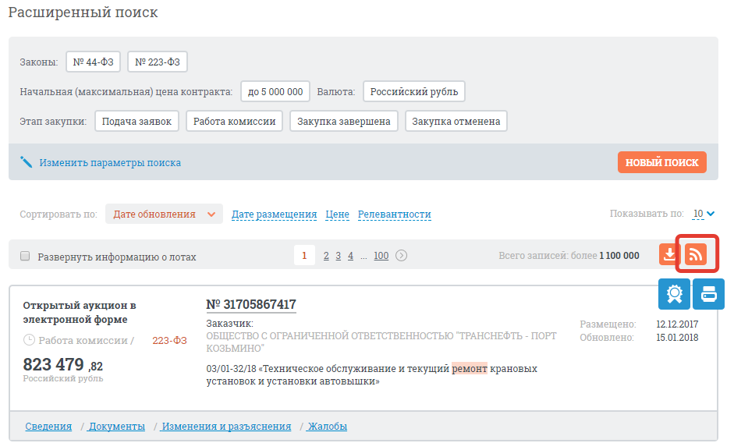The width and height of the screenshot is (734, 443).
Task: Click the next page arrow icon
Action: [x=402, y=256]
